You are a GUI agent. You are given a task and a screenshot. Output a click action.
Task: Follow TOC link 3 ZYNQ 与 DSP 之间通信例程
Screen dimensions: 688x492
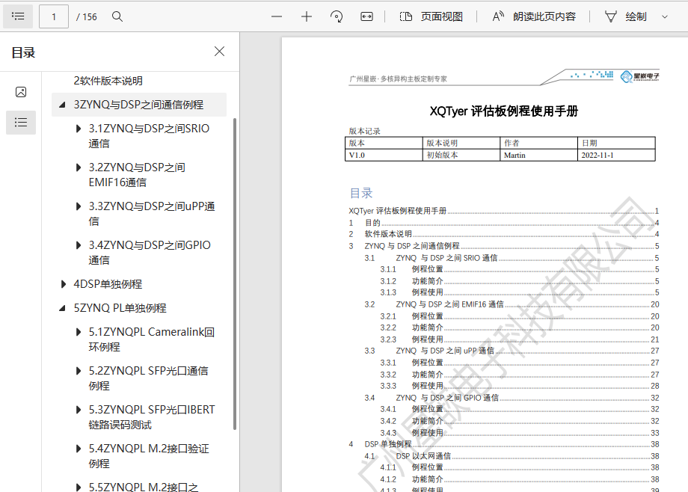pos(504,246)
